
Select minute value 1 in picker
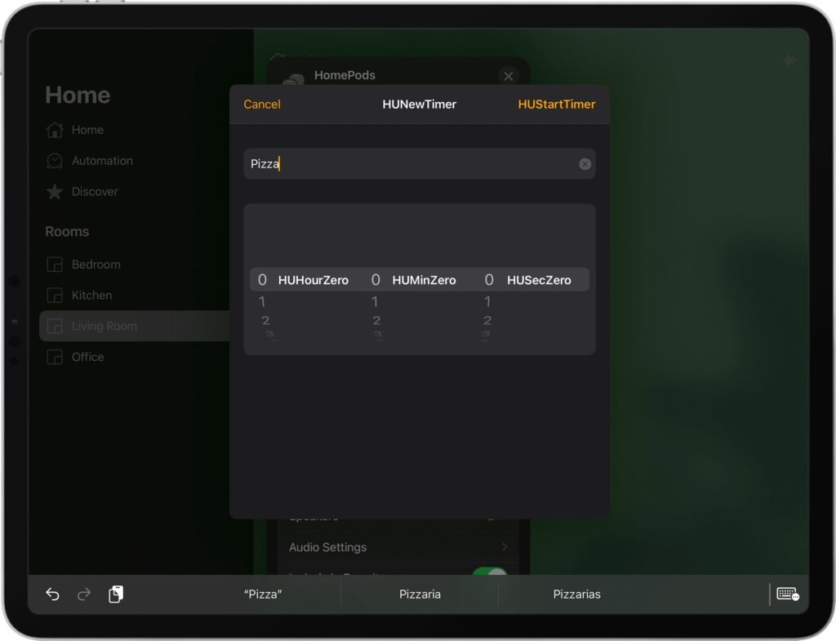click(375, 302)
